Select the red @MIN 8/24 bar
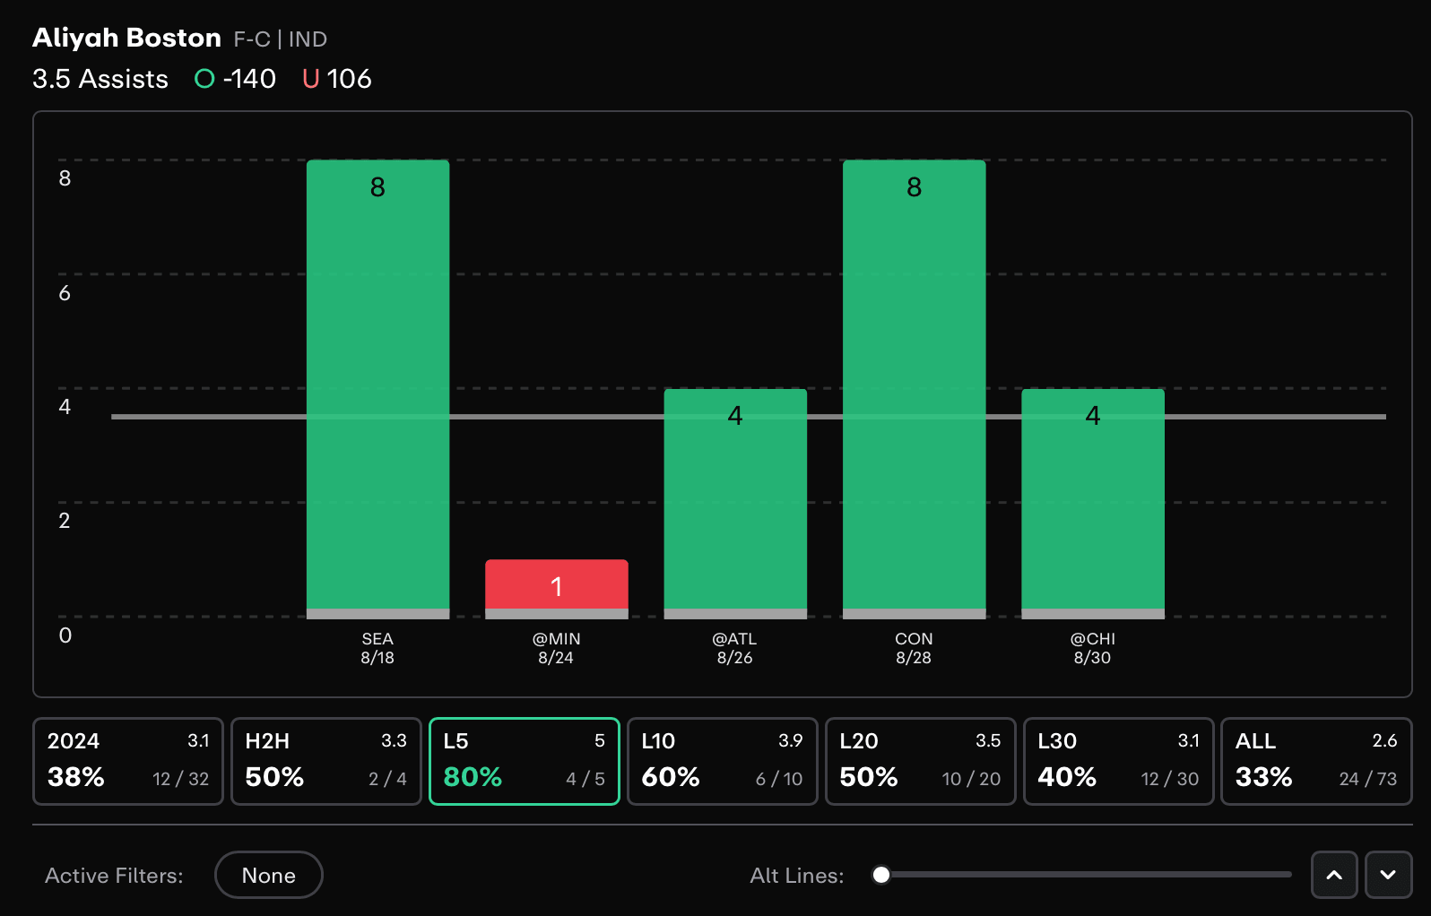 click(x=557, y=589)
